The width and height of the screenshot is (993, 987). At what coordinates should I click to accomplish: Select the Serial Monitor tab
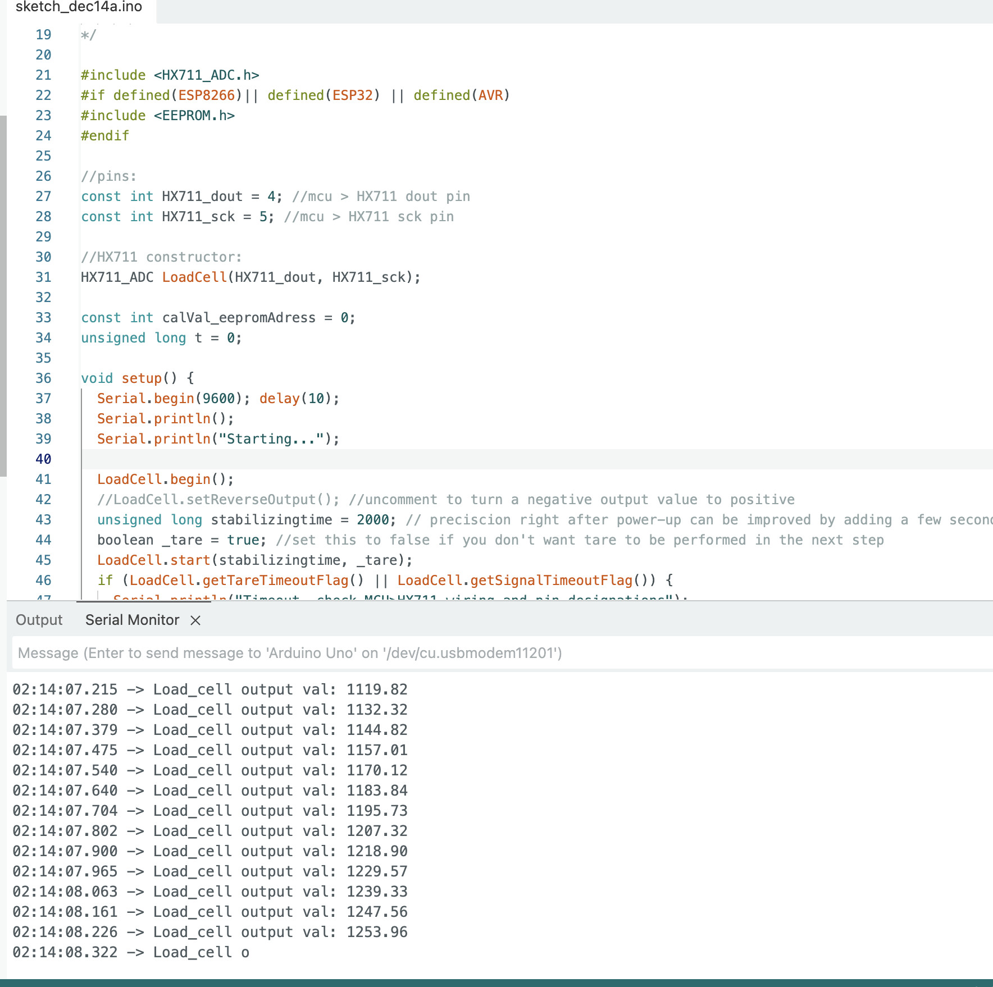pos(132,620)
